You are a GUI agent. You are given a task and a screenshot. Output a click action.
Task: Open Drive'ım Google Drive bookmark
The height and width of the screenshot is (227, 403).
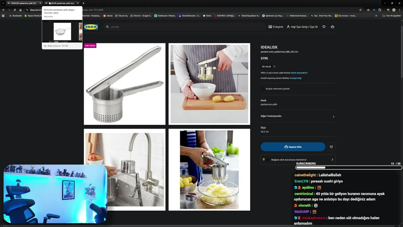[x=141, y=15]
